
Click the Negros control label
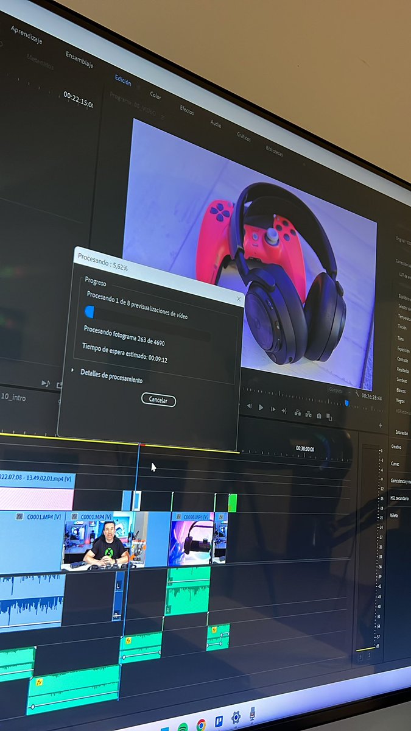coord(401,401)
